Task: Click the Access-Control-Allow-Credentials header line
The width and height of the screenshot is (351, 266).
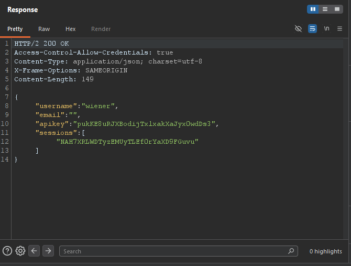Action: (x=94, y=52)
